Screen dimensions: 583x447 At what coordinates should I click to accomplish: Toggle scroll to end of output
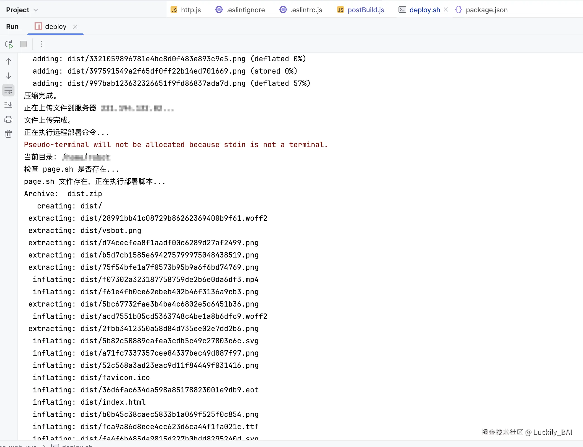pyautogui.click(x=8, y=105)
